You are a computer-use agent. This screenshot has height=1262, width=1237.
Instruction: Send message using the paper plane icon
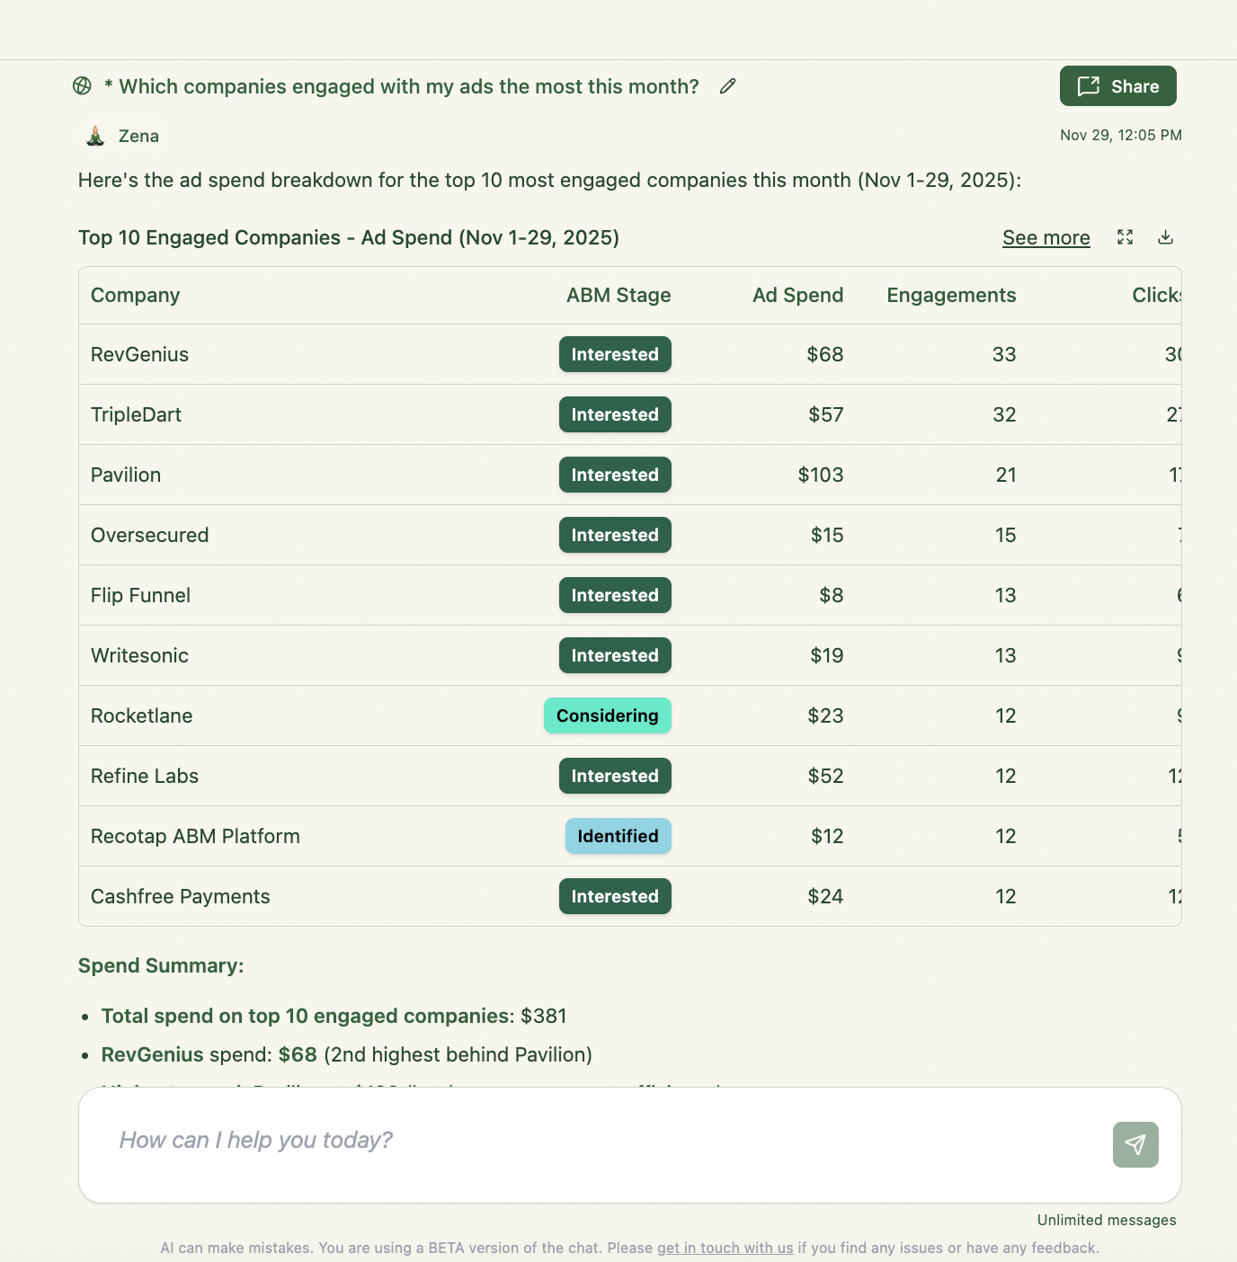click(1135, 1144)
